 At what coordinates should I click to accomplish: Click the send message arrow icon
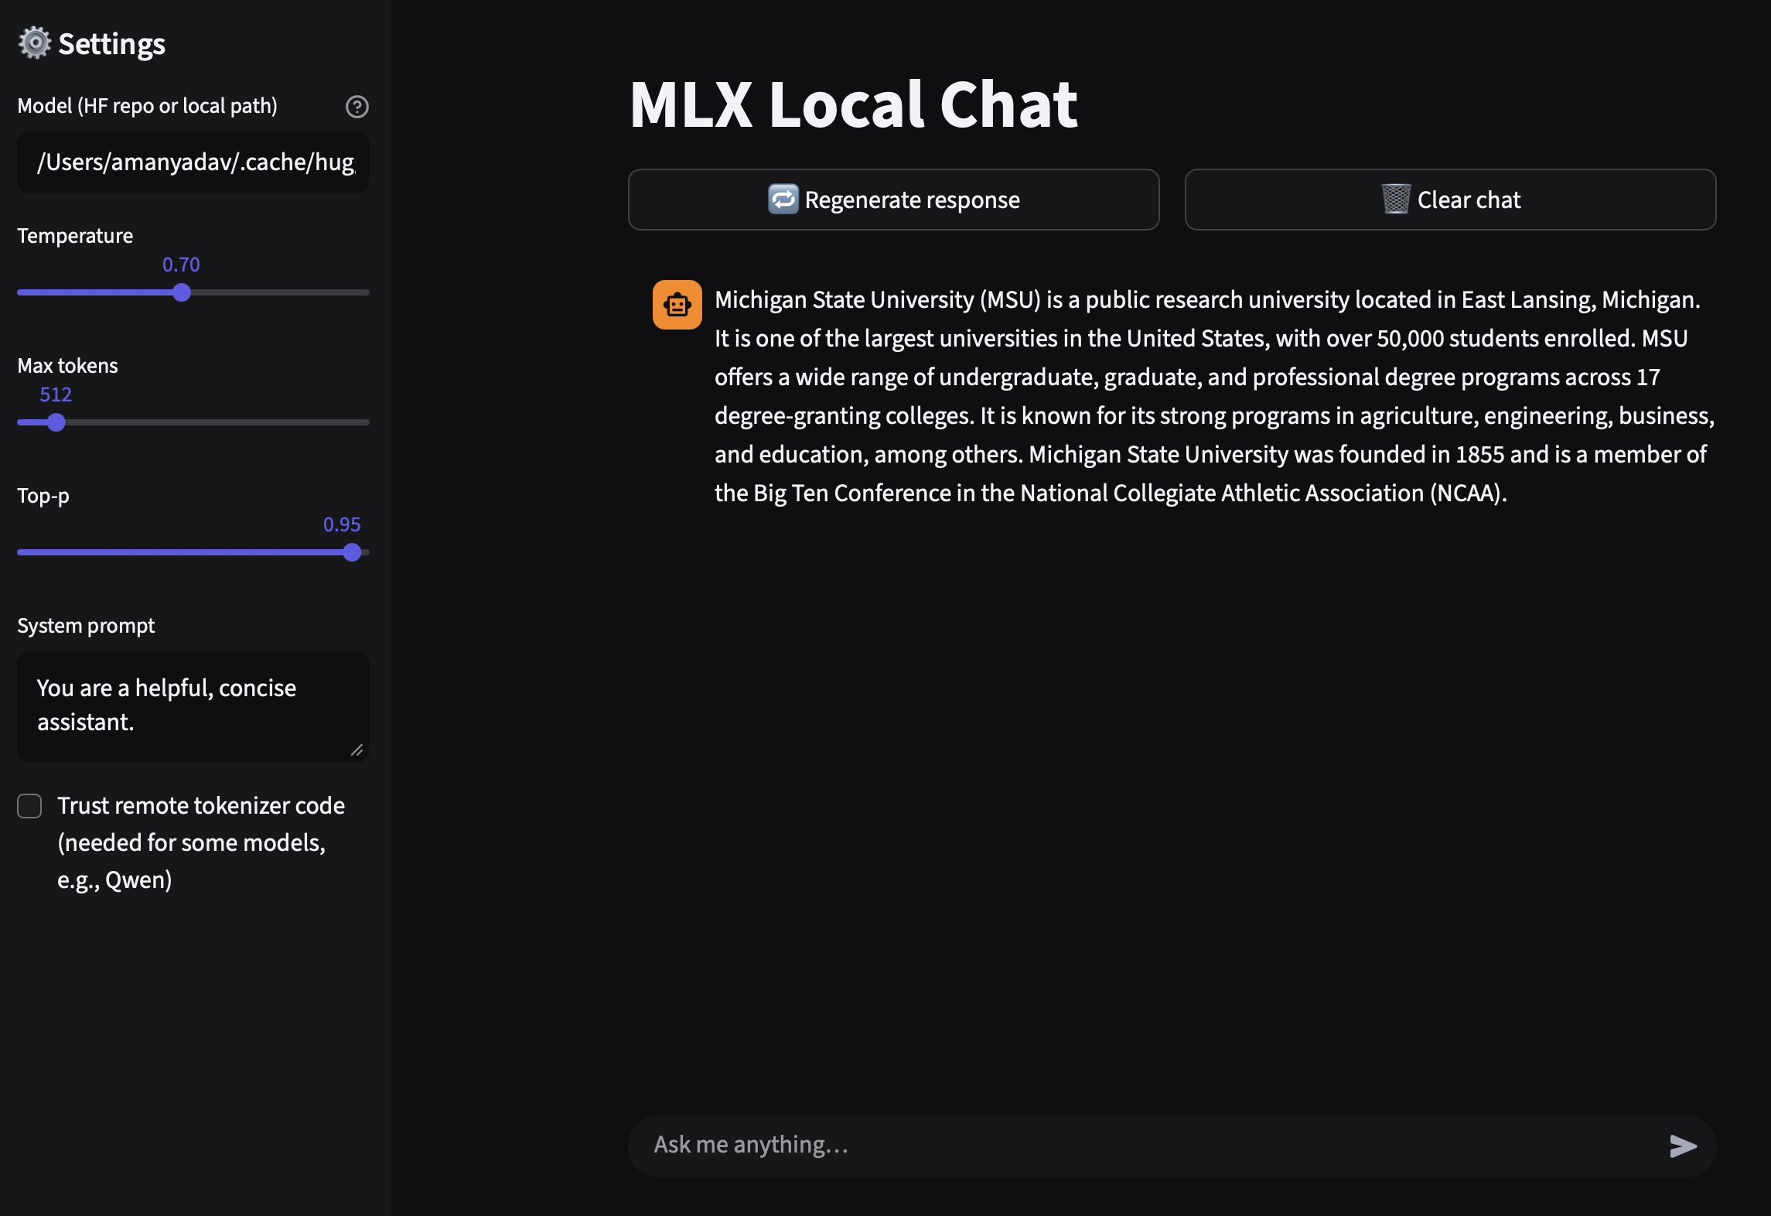1682,1146
